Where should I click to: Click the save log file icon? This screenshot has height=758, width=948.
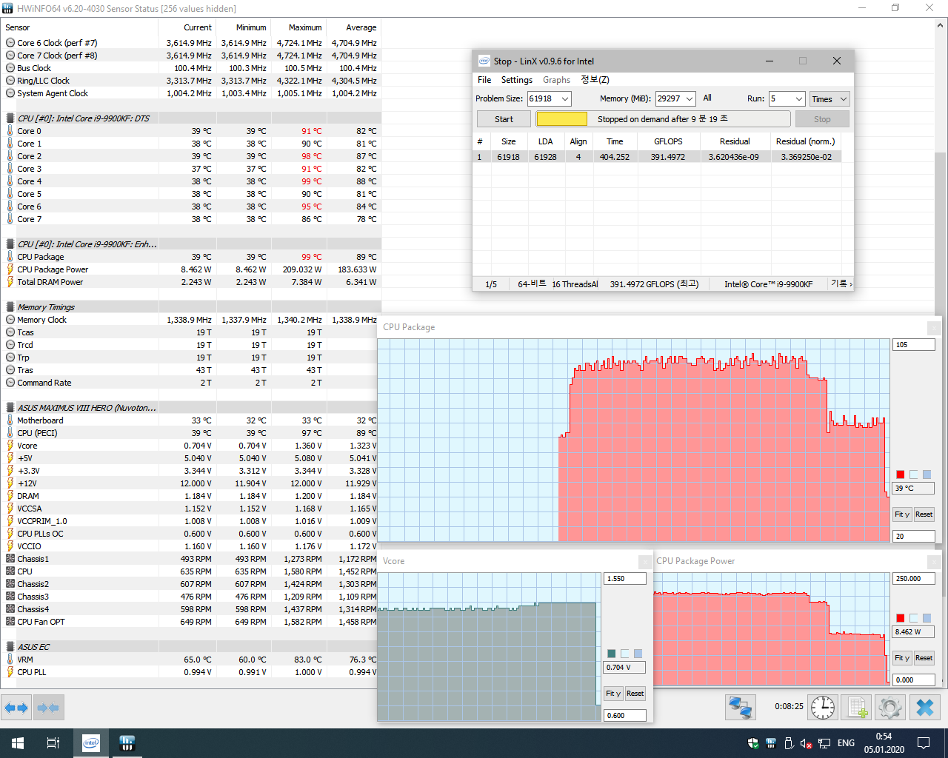857,708
